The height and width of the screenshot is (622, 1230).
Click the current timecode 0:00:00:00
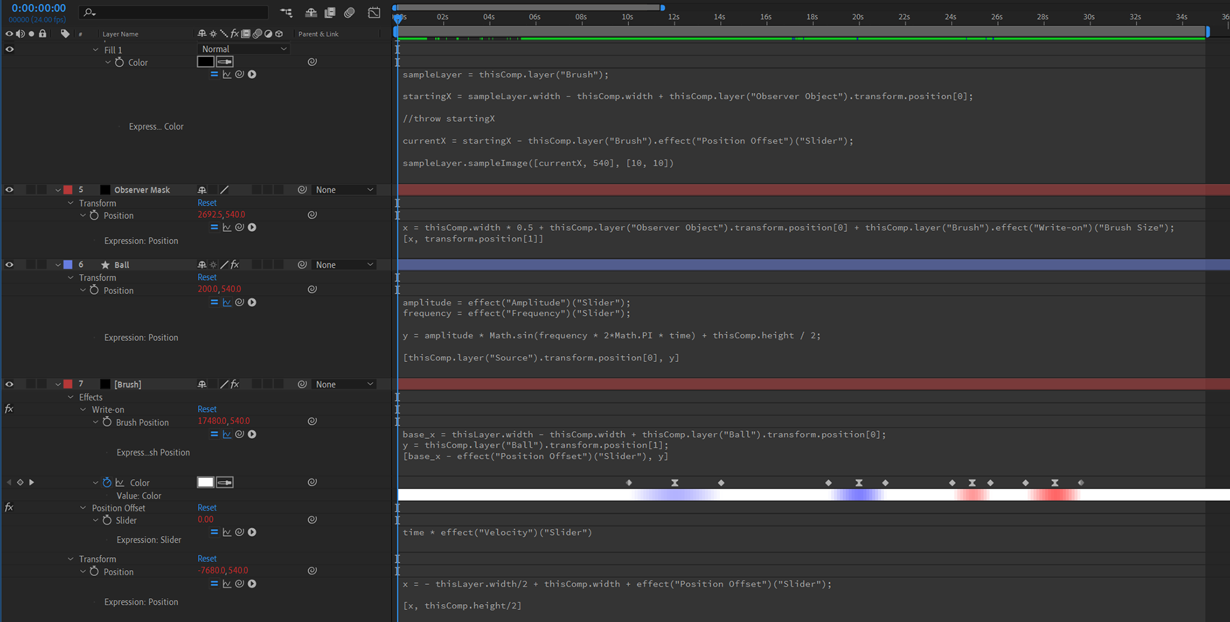click(x=38, y=8)
